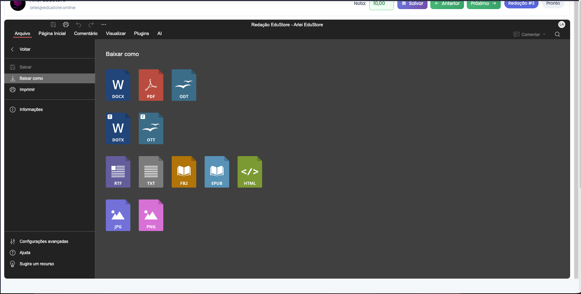The width and height of the screenshot is (581, 294).
Task: Open Imprimir in the sidebar
Action: click(x=27, y=90)
